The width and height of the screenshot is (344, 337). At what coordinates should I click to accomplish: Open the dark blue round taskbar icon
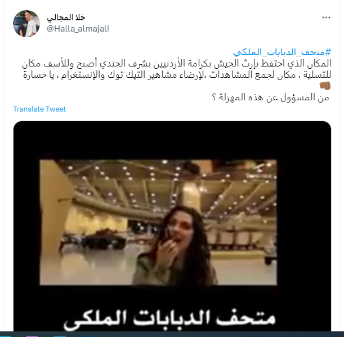point(87,336)
